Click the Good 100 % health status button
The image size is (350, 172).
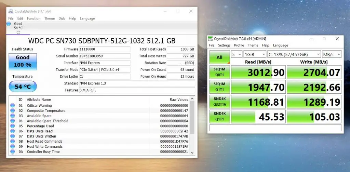(x=23, y=62)
